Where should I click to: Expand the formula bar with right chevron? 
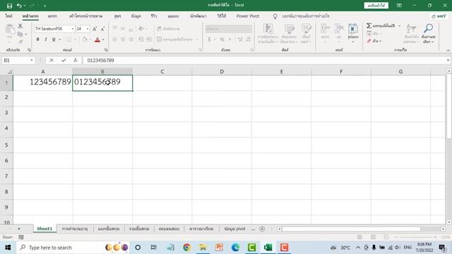(448, 60)
